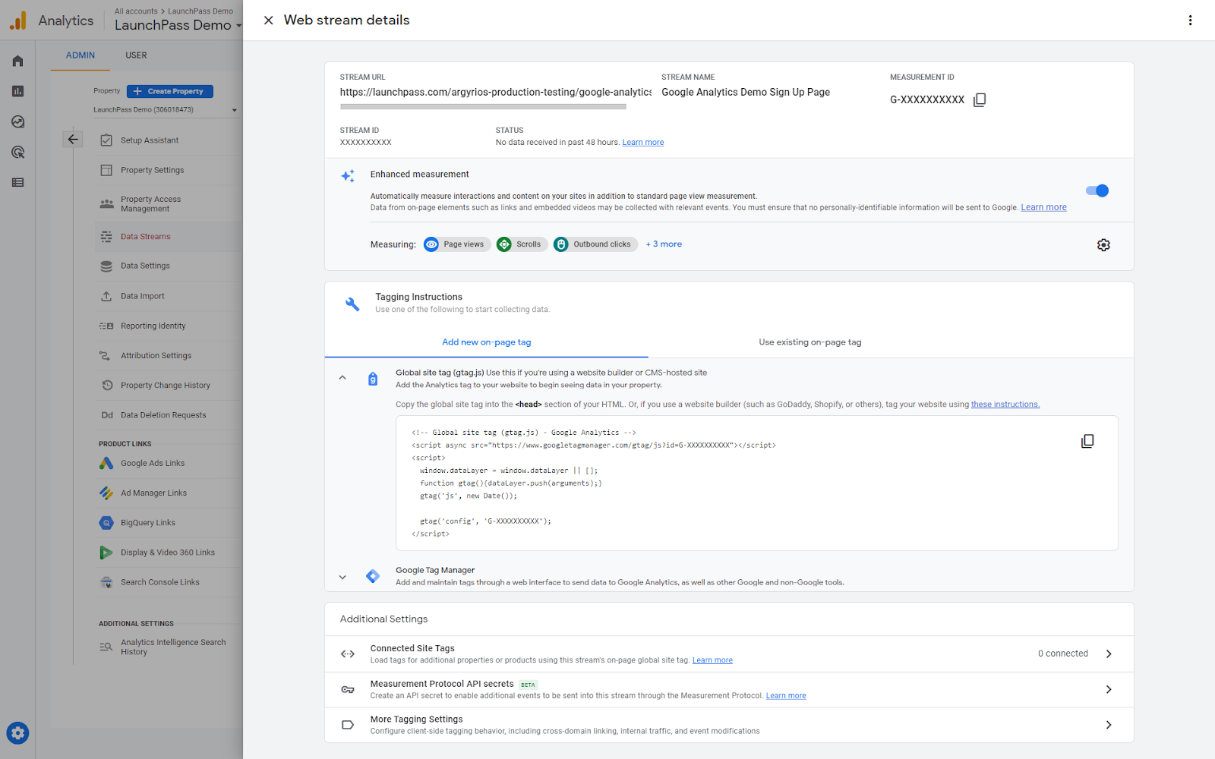
Task: Click Learn more under Measurement Protocol
Action: [786, 696]
